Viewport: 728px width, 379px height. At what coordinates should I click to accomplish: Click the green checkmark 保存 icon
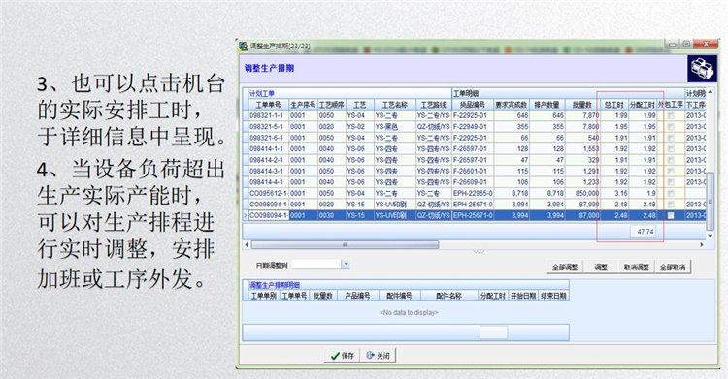(x=335, y=356)
